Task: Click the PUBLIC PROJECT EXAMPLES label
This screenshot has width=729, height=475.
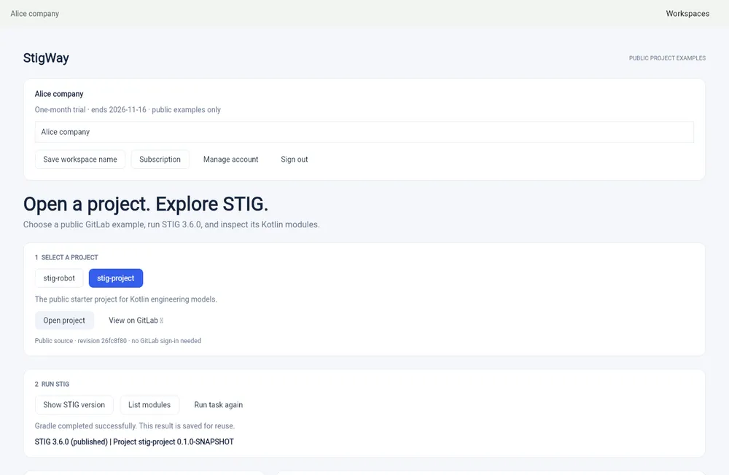Action: click(667, 58)
